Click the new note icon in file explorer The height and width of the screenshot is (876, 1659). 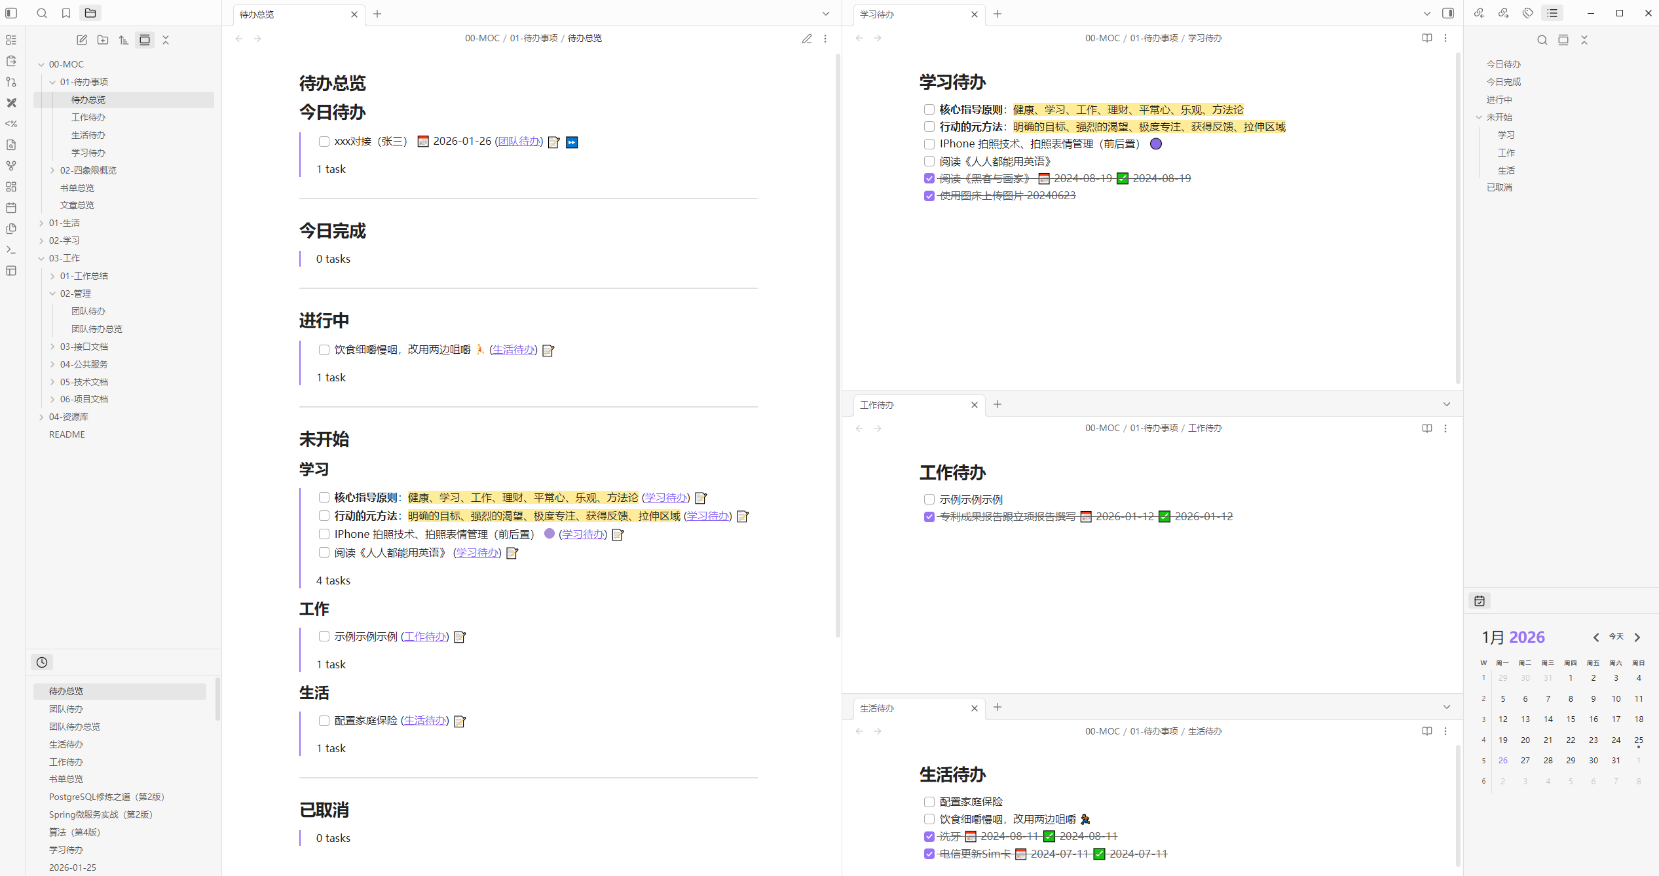[x=82, y=40]
